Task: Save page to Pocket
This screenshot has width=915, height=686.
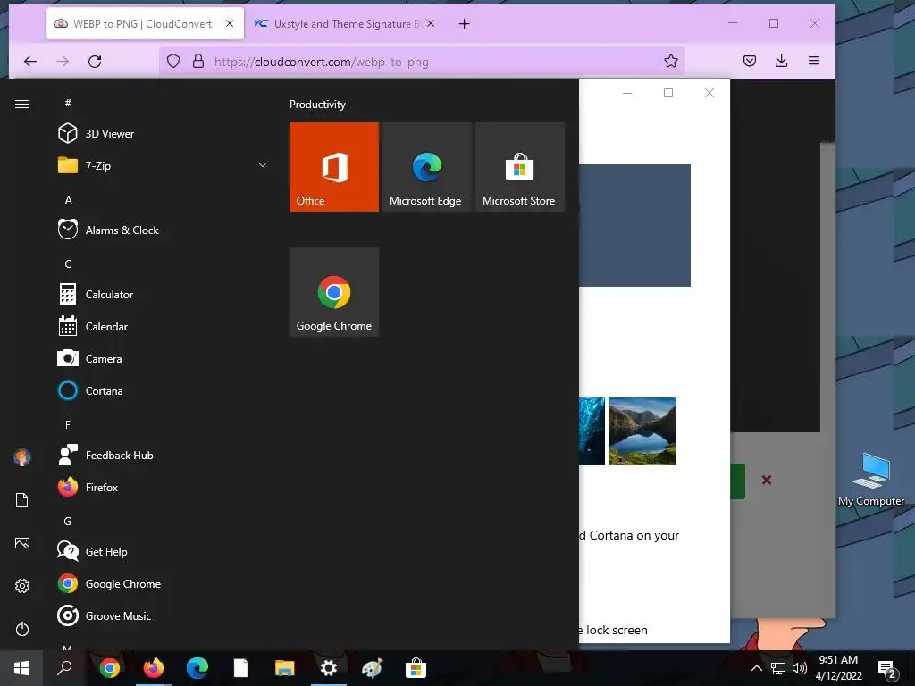Action: pyautogui.click(x=750, y=61)
